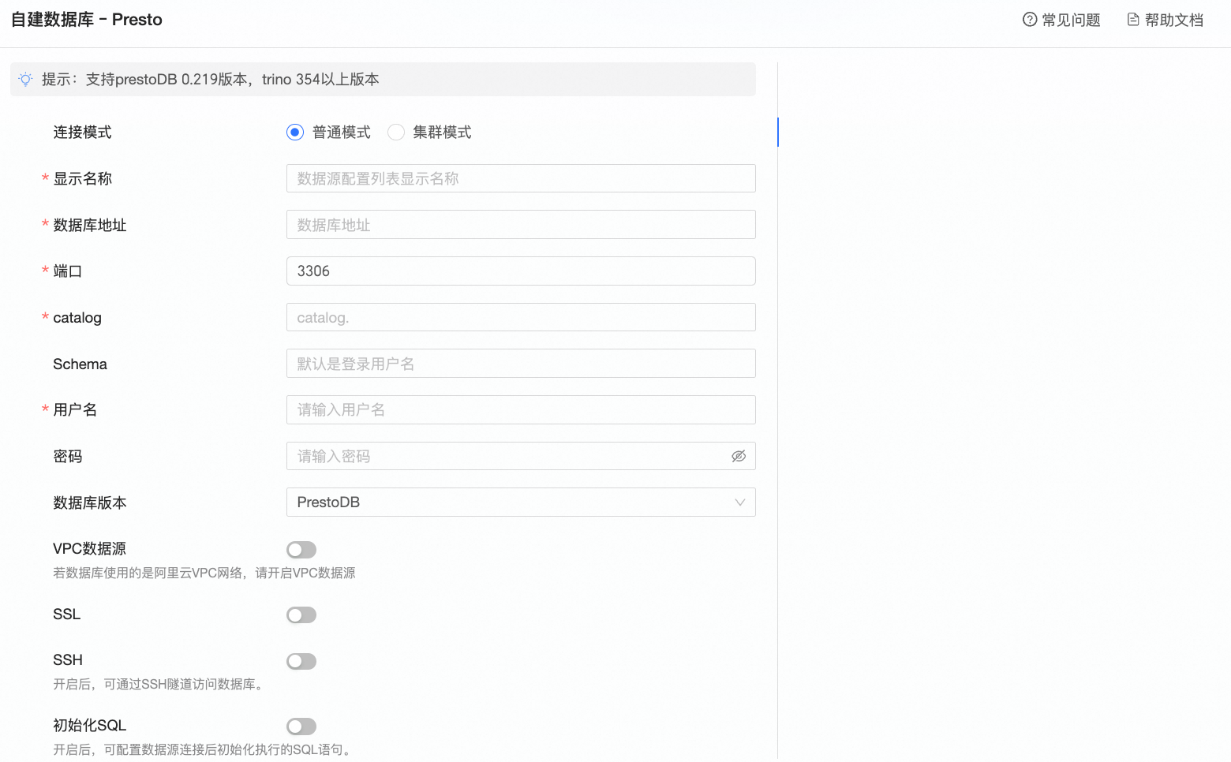Click the 密码 field label

click(68, 456)
